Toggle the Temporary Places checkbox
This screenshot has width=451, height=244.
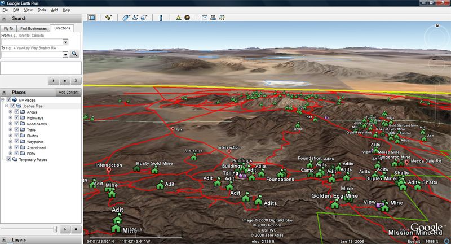coord(8,159)
